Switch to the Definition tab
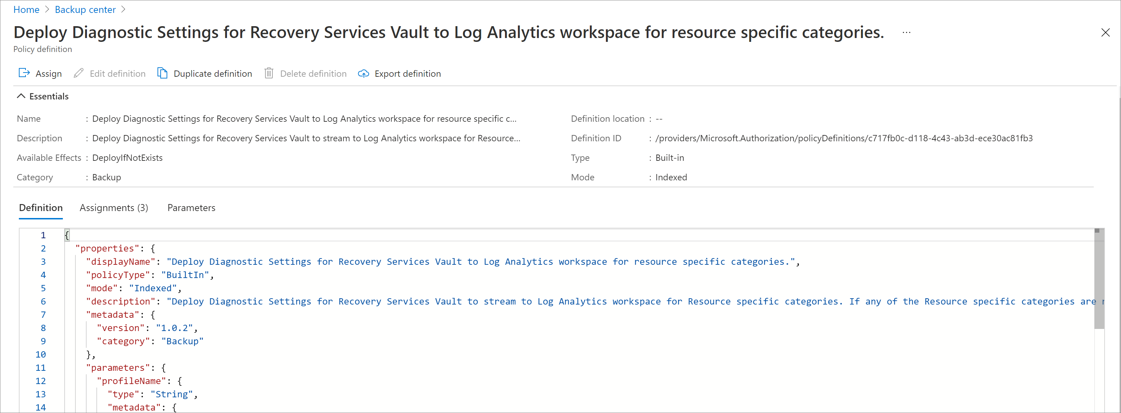This screenshot has width=1121, height=413. [x=41, y=207]
